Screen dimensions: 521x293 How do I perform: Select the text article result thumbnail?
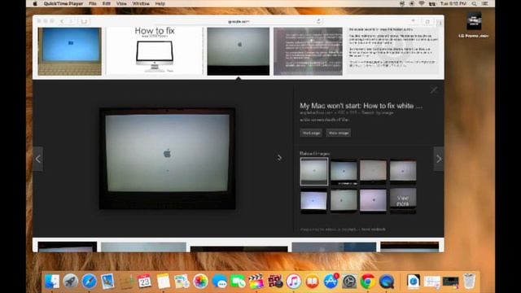click(393, 50)
